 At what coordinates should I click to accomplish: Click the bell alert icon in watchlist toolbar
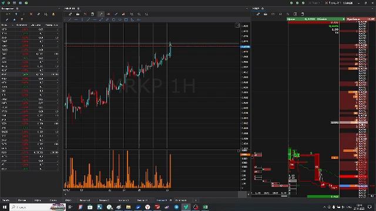tap(53, 14)
